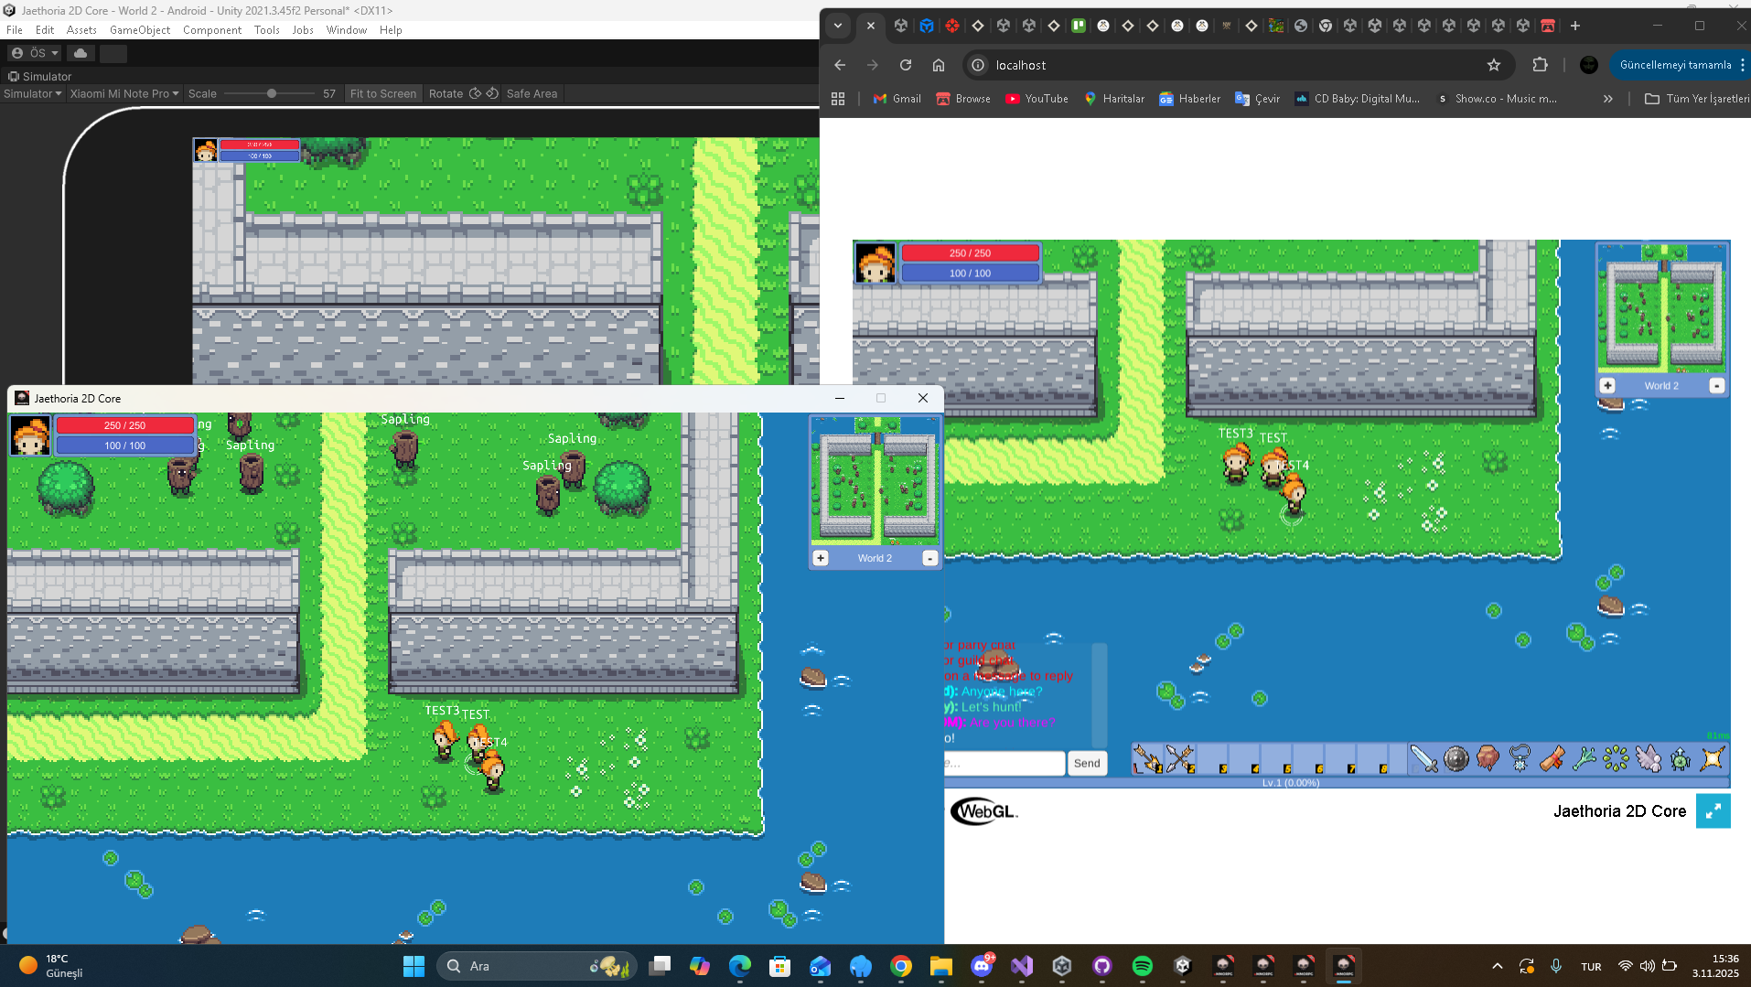Click the necklace amulet icon in the hotbar

1520,759
